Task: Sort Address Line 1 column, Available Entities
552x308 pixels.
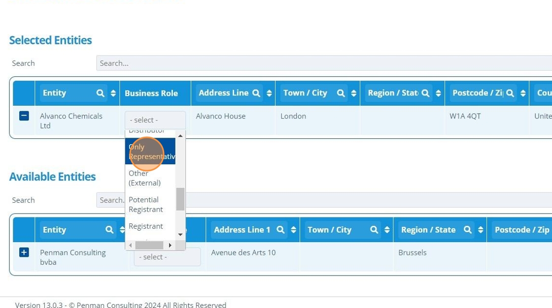Action: coord(293,230)
